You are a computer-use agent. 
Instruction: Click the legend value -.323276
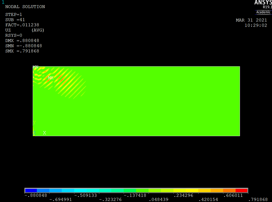coord(110,199)
